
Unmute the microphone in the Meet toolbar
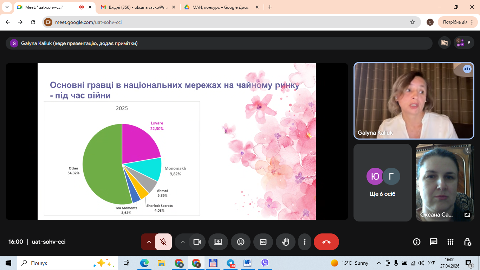163,242
